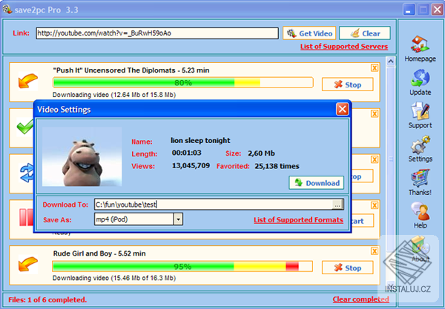Click into the Link URL input field
This screenshot has height=309, width=445.
point(157,33)
